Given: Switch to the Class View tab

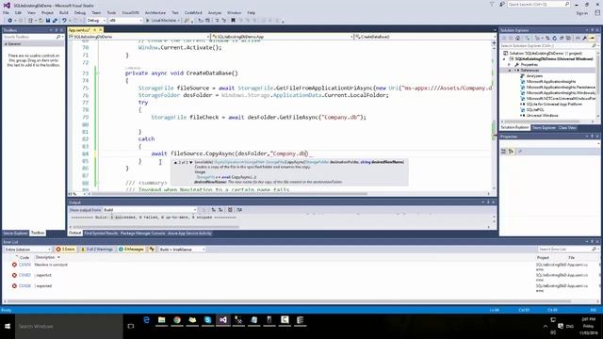Looking at the screenshot, I should (567, 128).
